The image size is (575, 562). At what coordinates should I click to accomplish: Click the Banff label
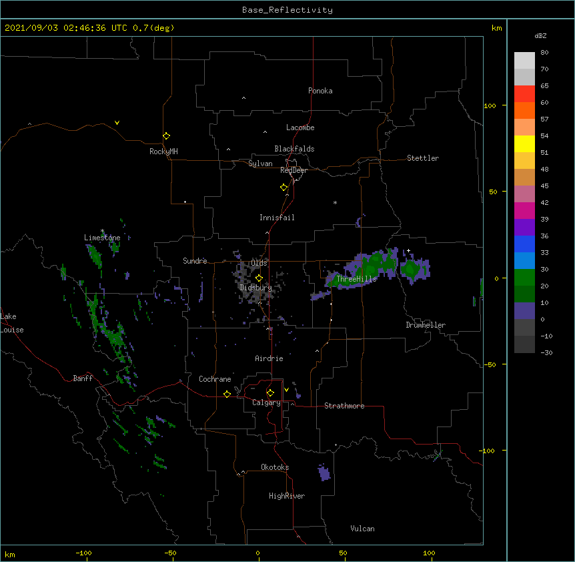coord(83,378)
